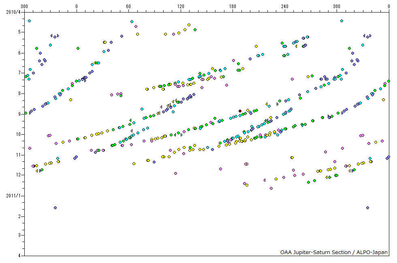Click the month "11" label on vertical axis

click(x=19, y=155)
